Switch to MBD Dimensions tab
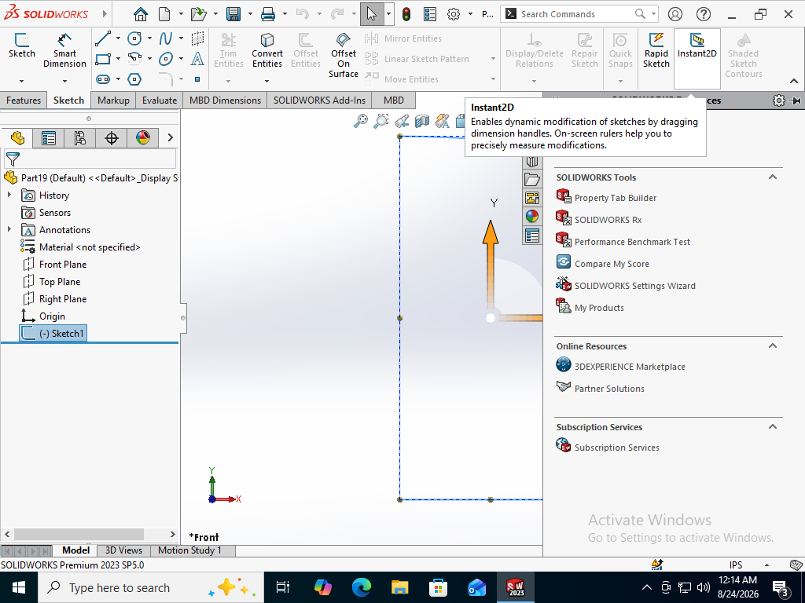Viewport: 805px width, 603px height. (x=225, y=100)
